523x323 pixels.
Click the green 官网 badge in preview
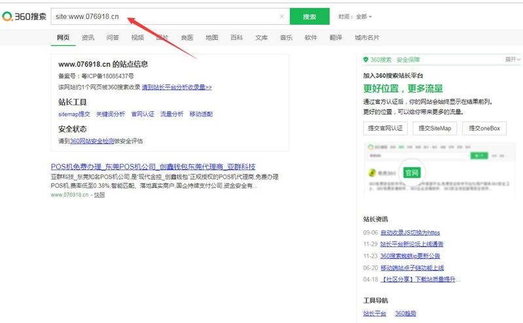point(412,173)
